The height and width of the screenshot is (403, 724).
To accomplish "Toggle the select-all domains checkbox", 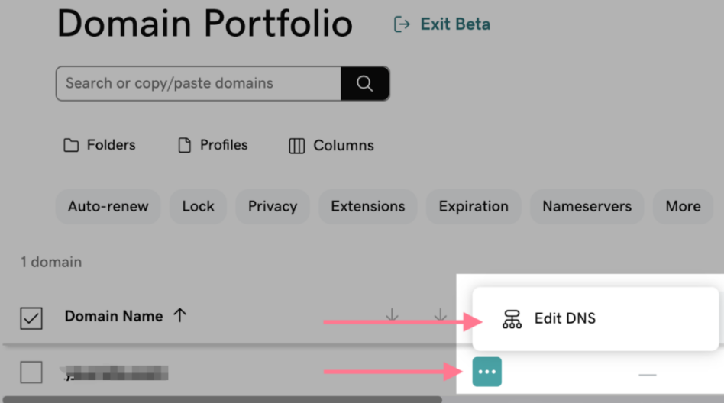I will pyautogui.click(x=31, y=318).
